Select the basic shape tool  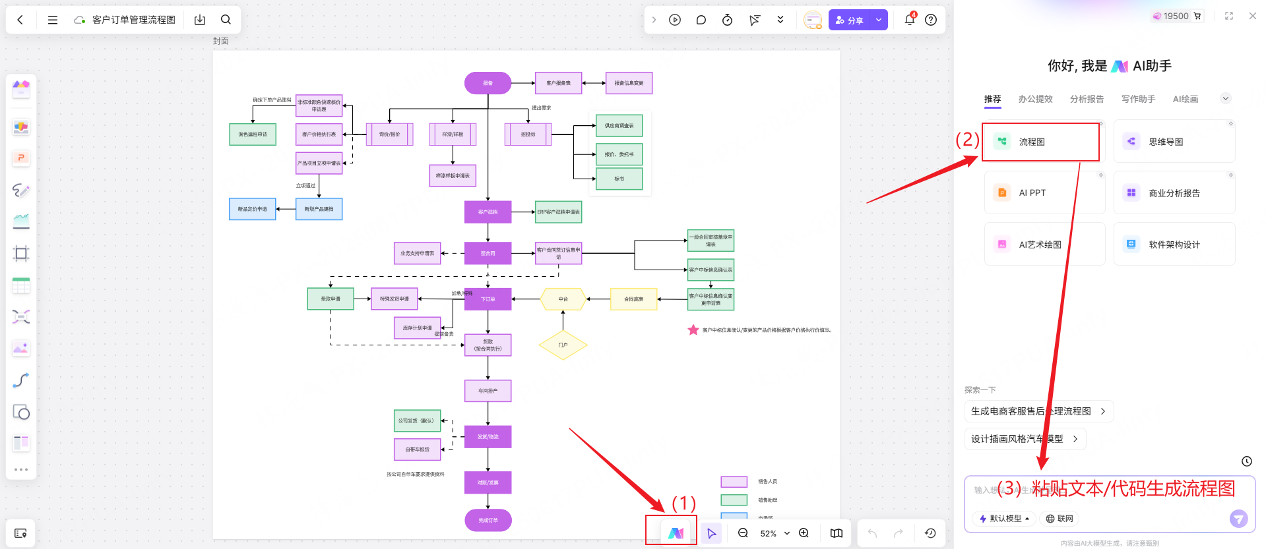[21, 412]
